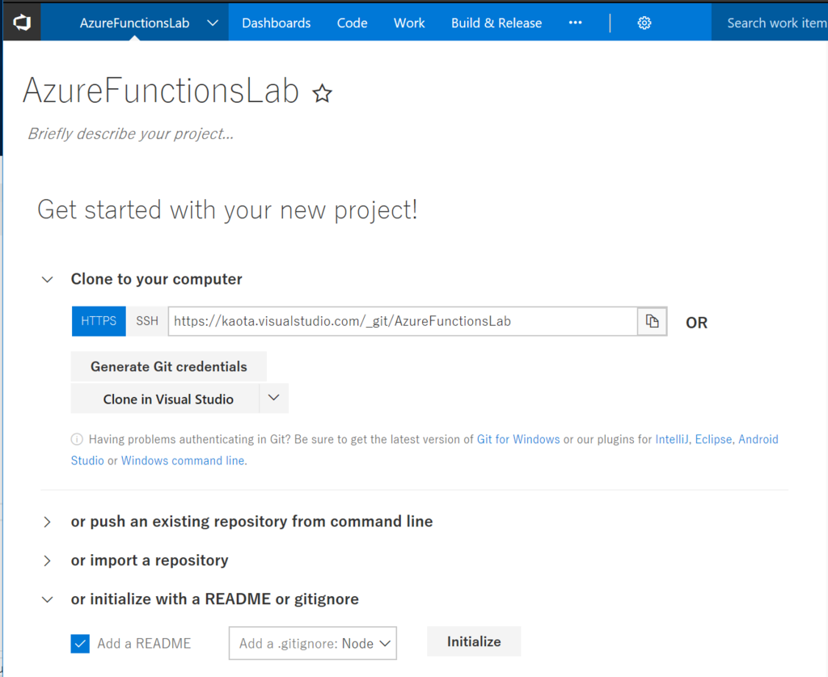Click the AzureFunctionsLab project title
This screenshot has height=677, width=828.
[x=161, y=91]
